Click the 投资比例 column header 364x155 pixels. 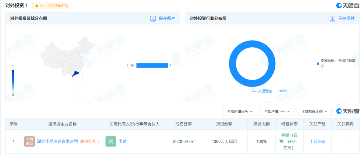pos(261,124)
